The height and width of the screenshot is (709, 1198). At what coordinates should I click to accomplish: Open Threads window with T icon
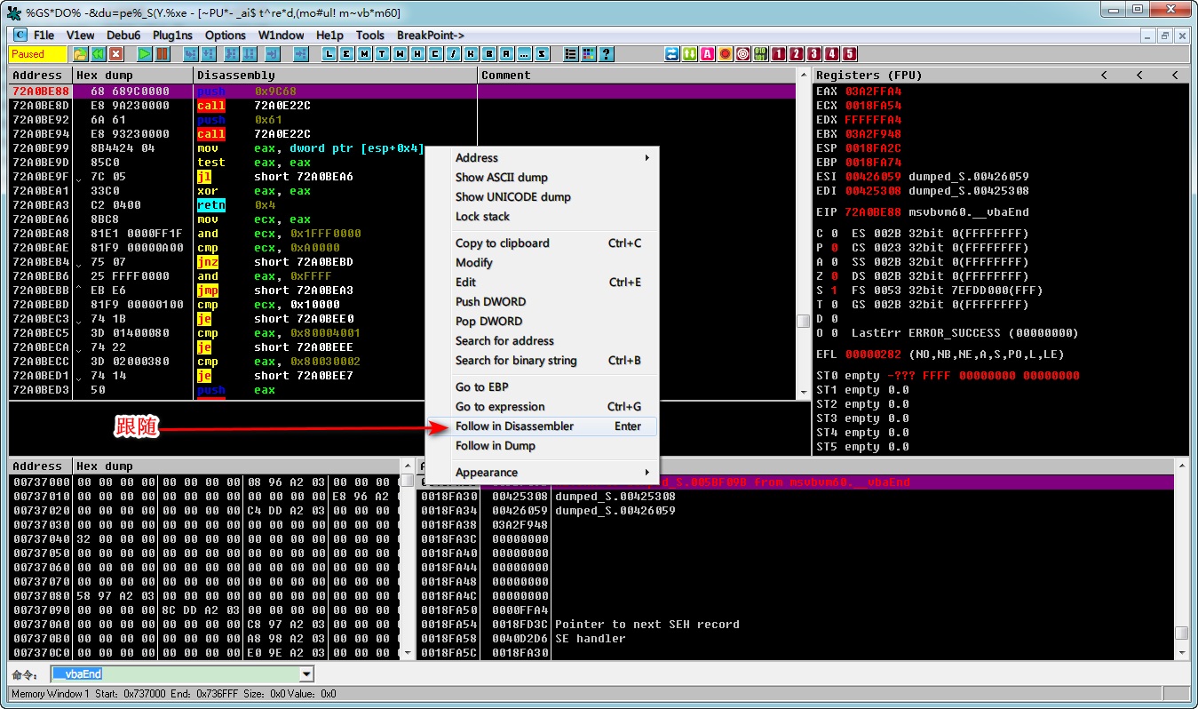pyautogui.click(x=382, y=54)
